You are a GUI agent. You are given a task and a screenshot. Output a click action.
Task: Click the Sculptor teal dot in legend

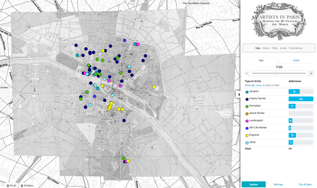[x=247, y=92]
